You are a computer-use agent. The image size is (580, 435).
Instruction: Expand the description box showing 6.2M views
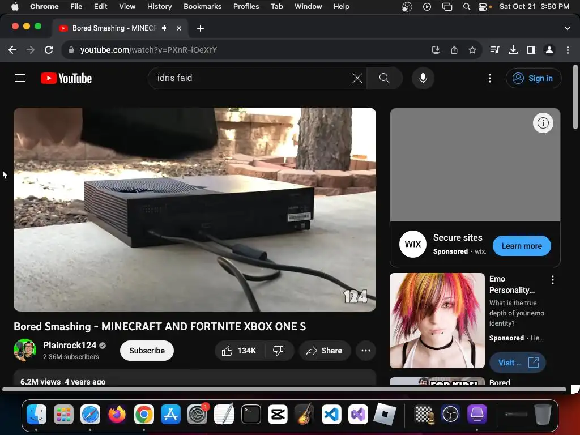pos(195,378)
